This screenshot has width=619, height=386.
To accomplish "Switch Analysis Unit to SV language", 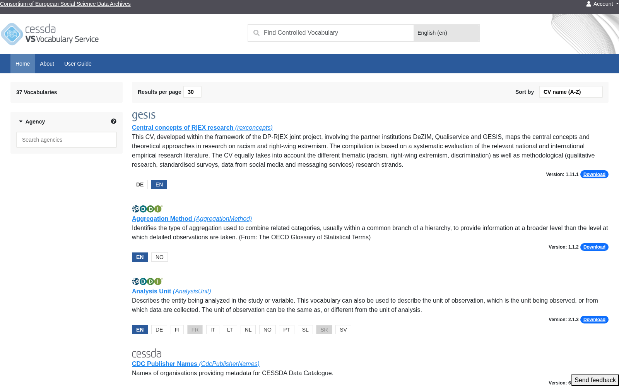I will click(x=343, y=330).
